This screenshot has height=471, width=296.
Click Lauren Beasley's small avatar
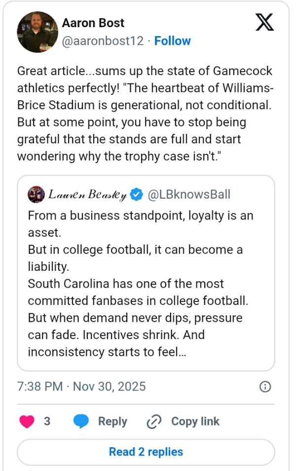[36, 194]
